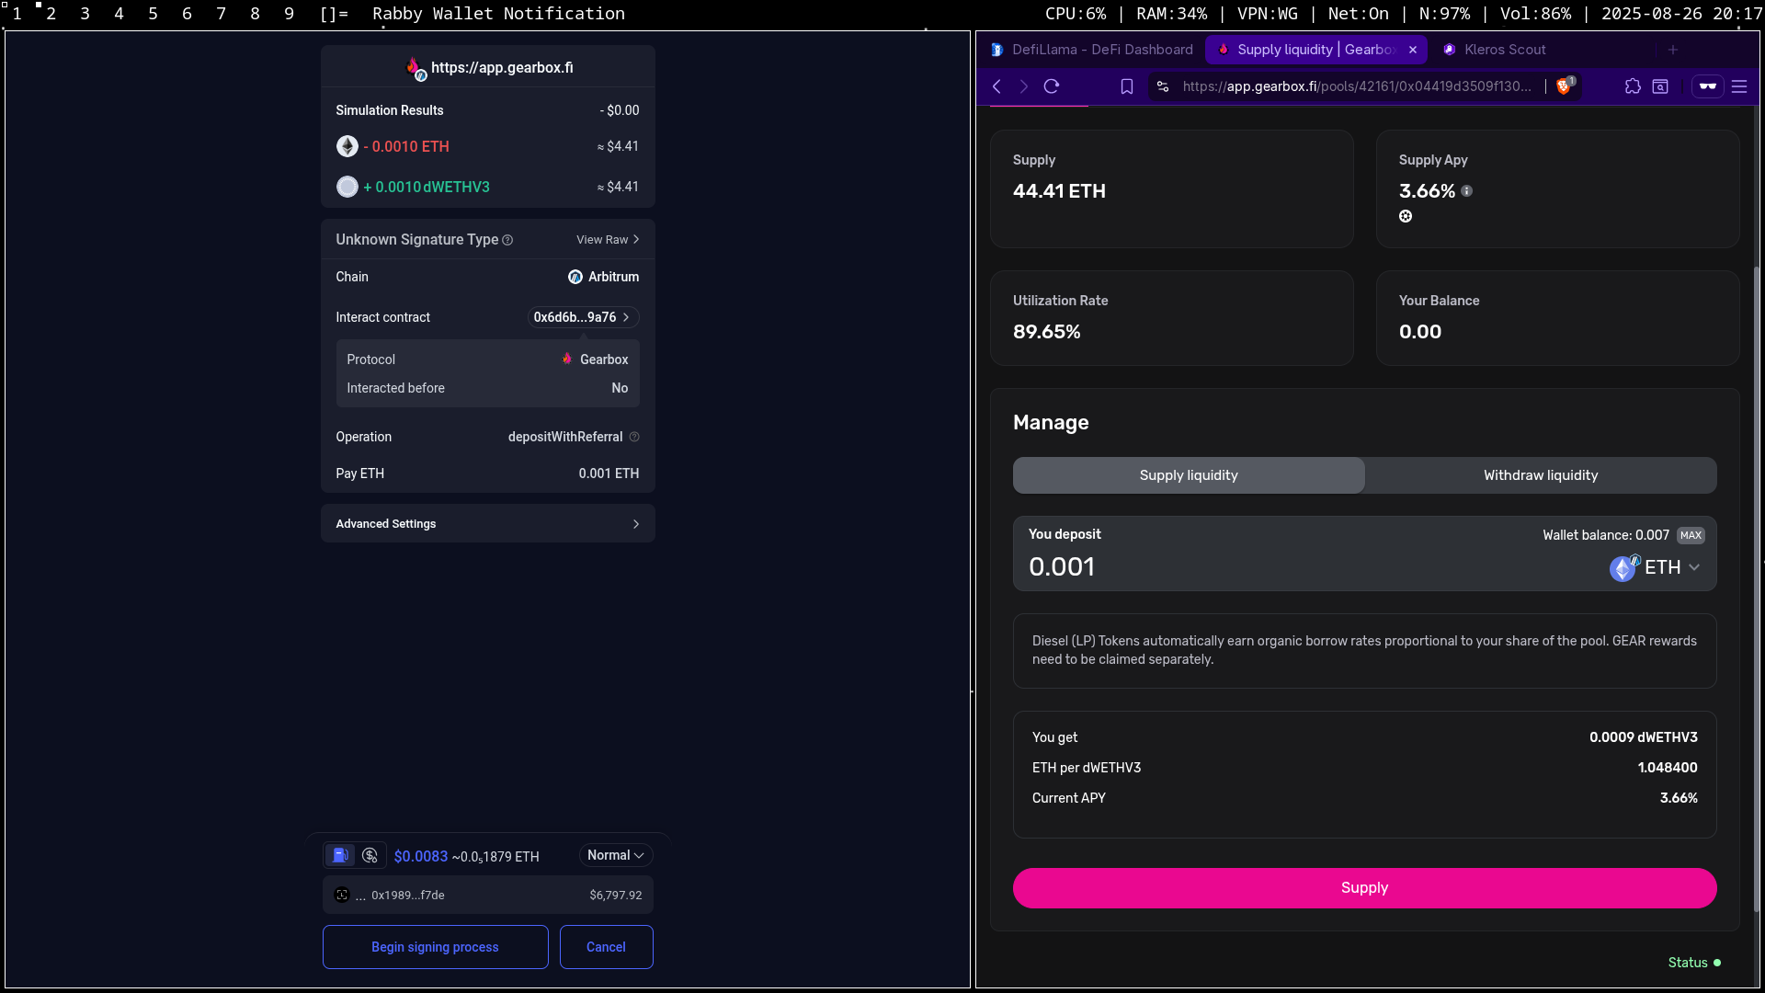Click the $0.0083 gas fee estimate
The image size is (1765, 993).
tap(421, 856)
